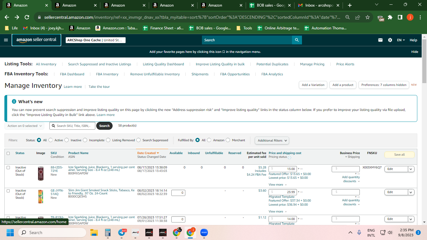Open File Explorer from the taskbar
Image resolution: width=427 pixels, height=240 pixels.
pyautogui.click(x=94, y=232)
